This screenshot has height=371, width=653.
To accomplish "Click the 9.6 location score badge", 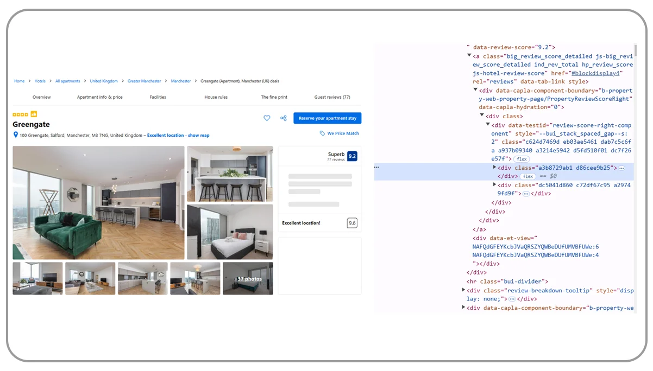I will [x=352, y=223].
